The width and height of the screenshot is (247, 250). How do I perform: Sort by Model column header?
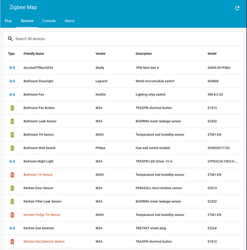click(x=212, y=53)
